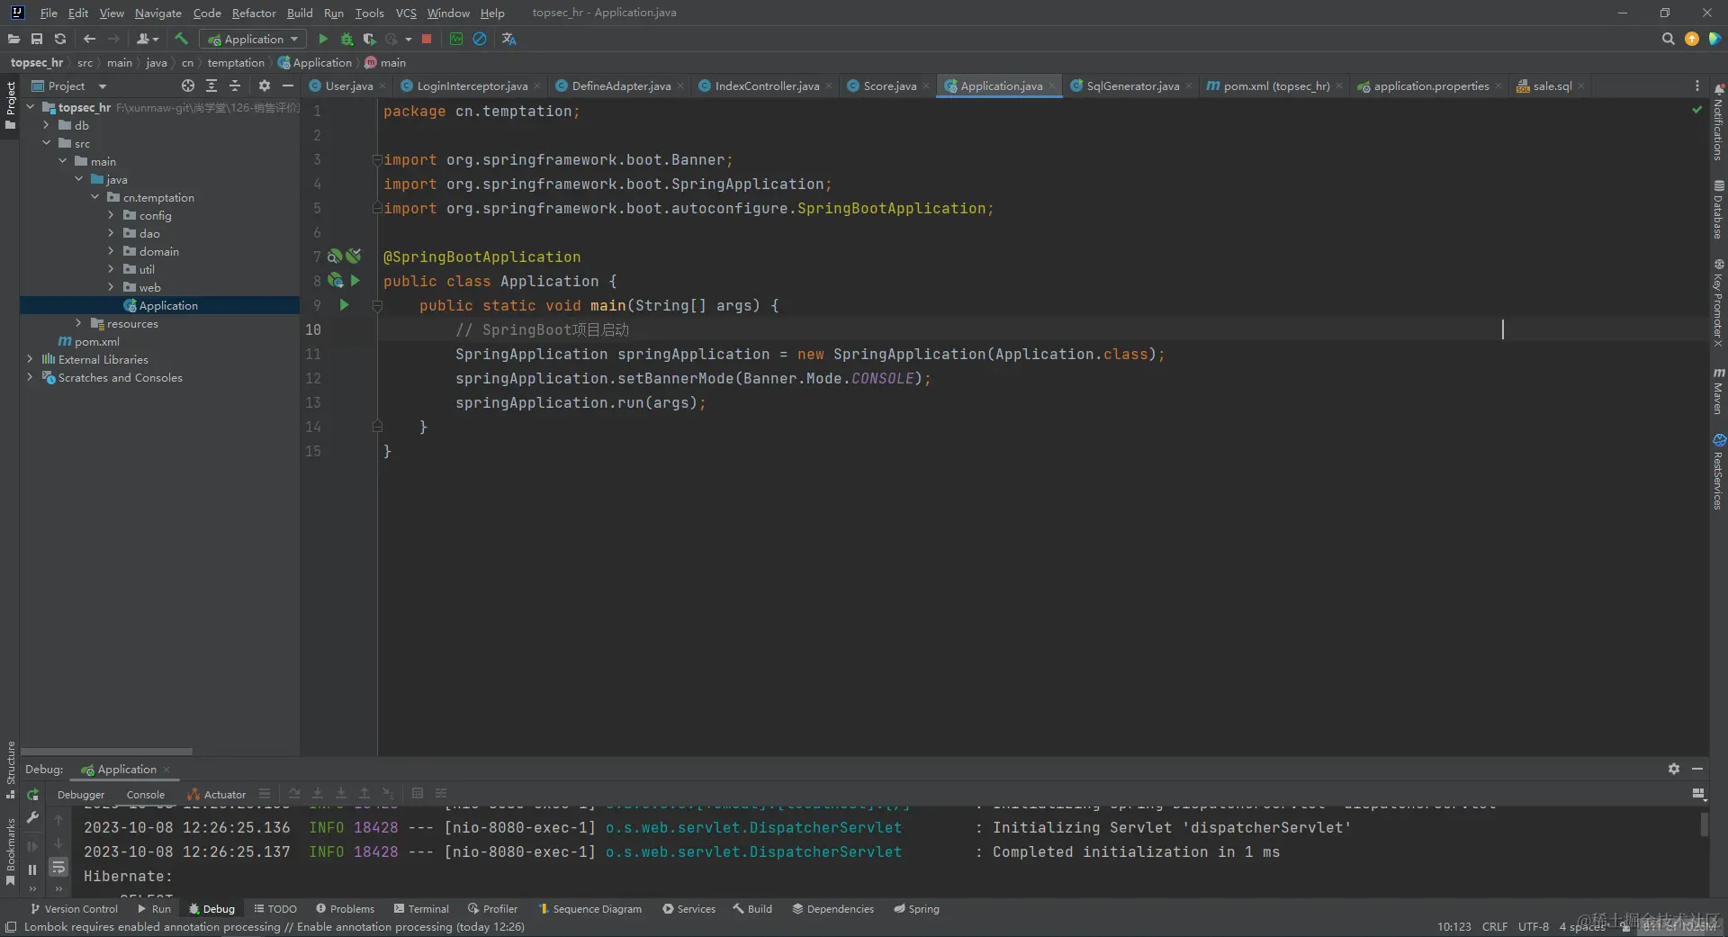Click Project tree horizontal scrollbar
This screenshot has width=1728, height=937.
coord(106,751)
